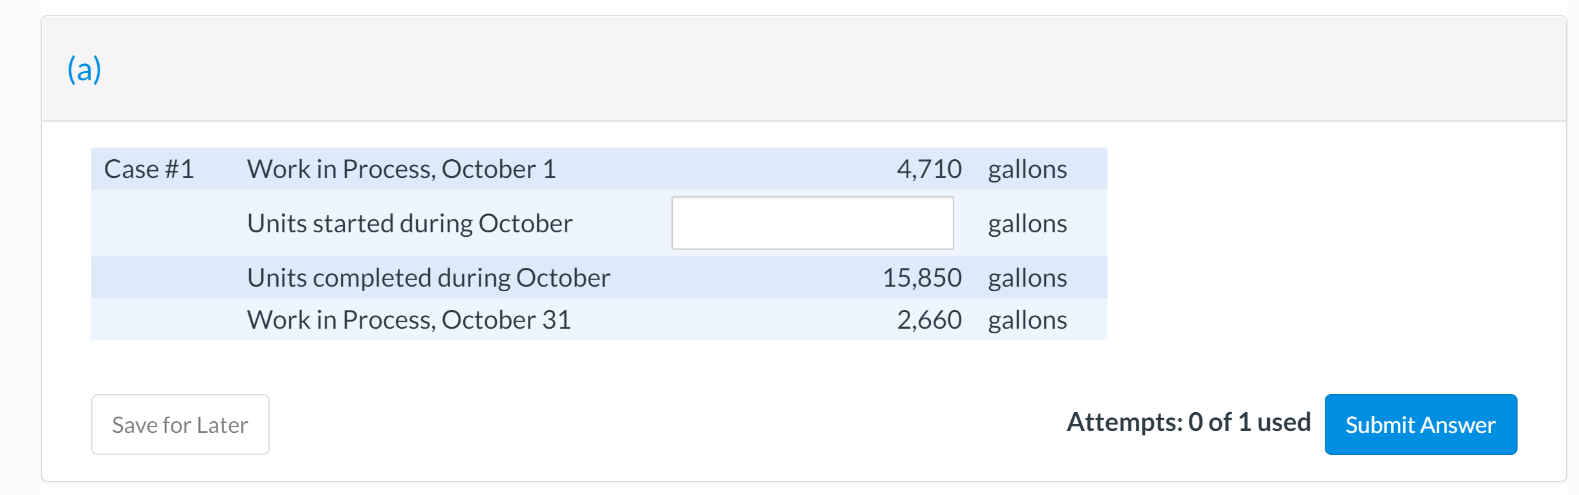Screen dimensions: 1579x495
Task: Click the Save for Later button
Action: click(180, 424)
